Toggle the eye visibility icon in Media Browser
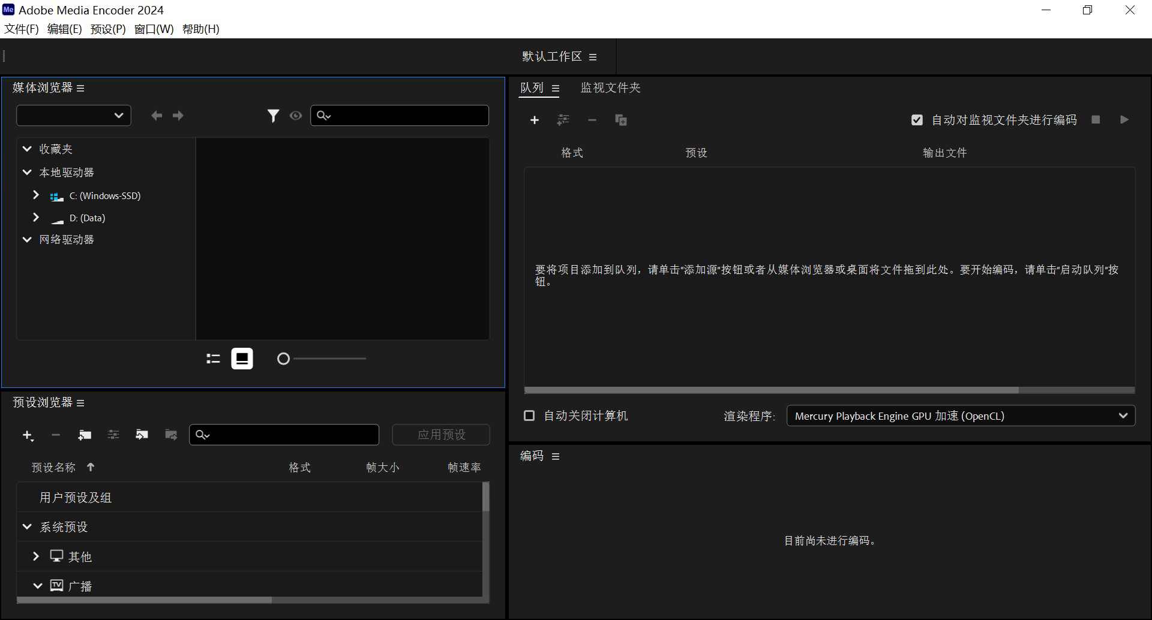 coord(296,116)
